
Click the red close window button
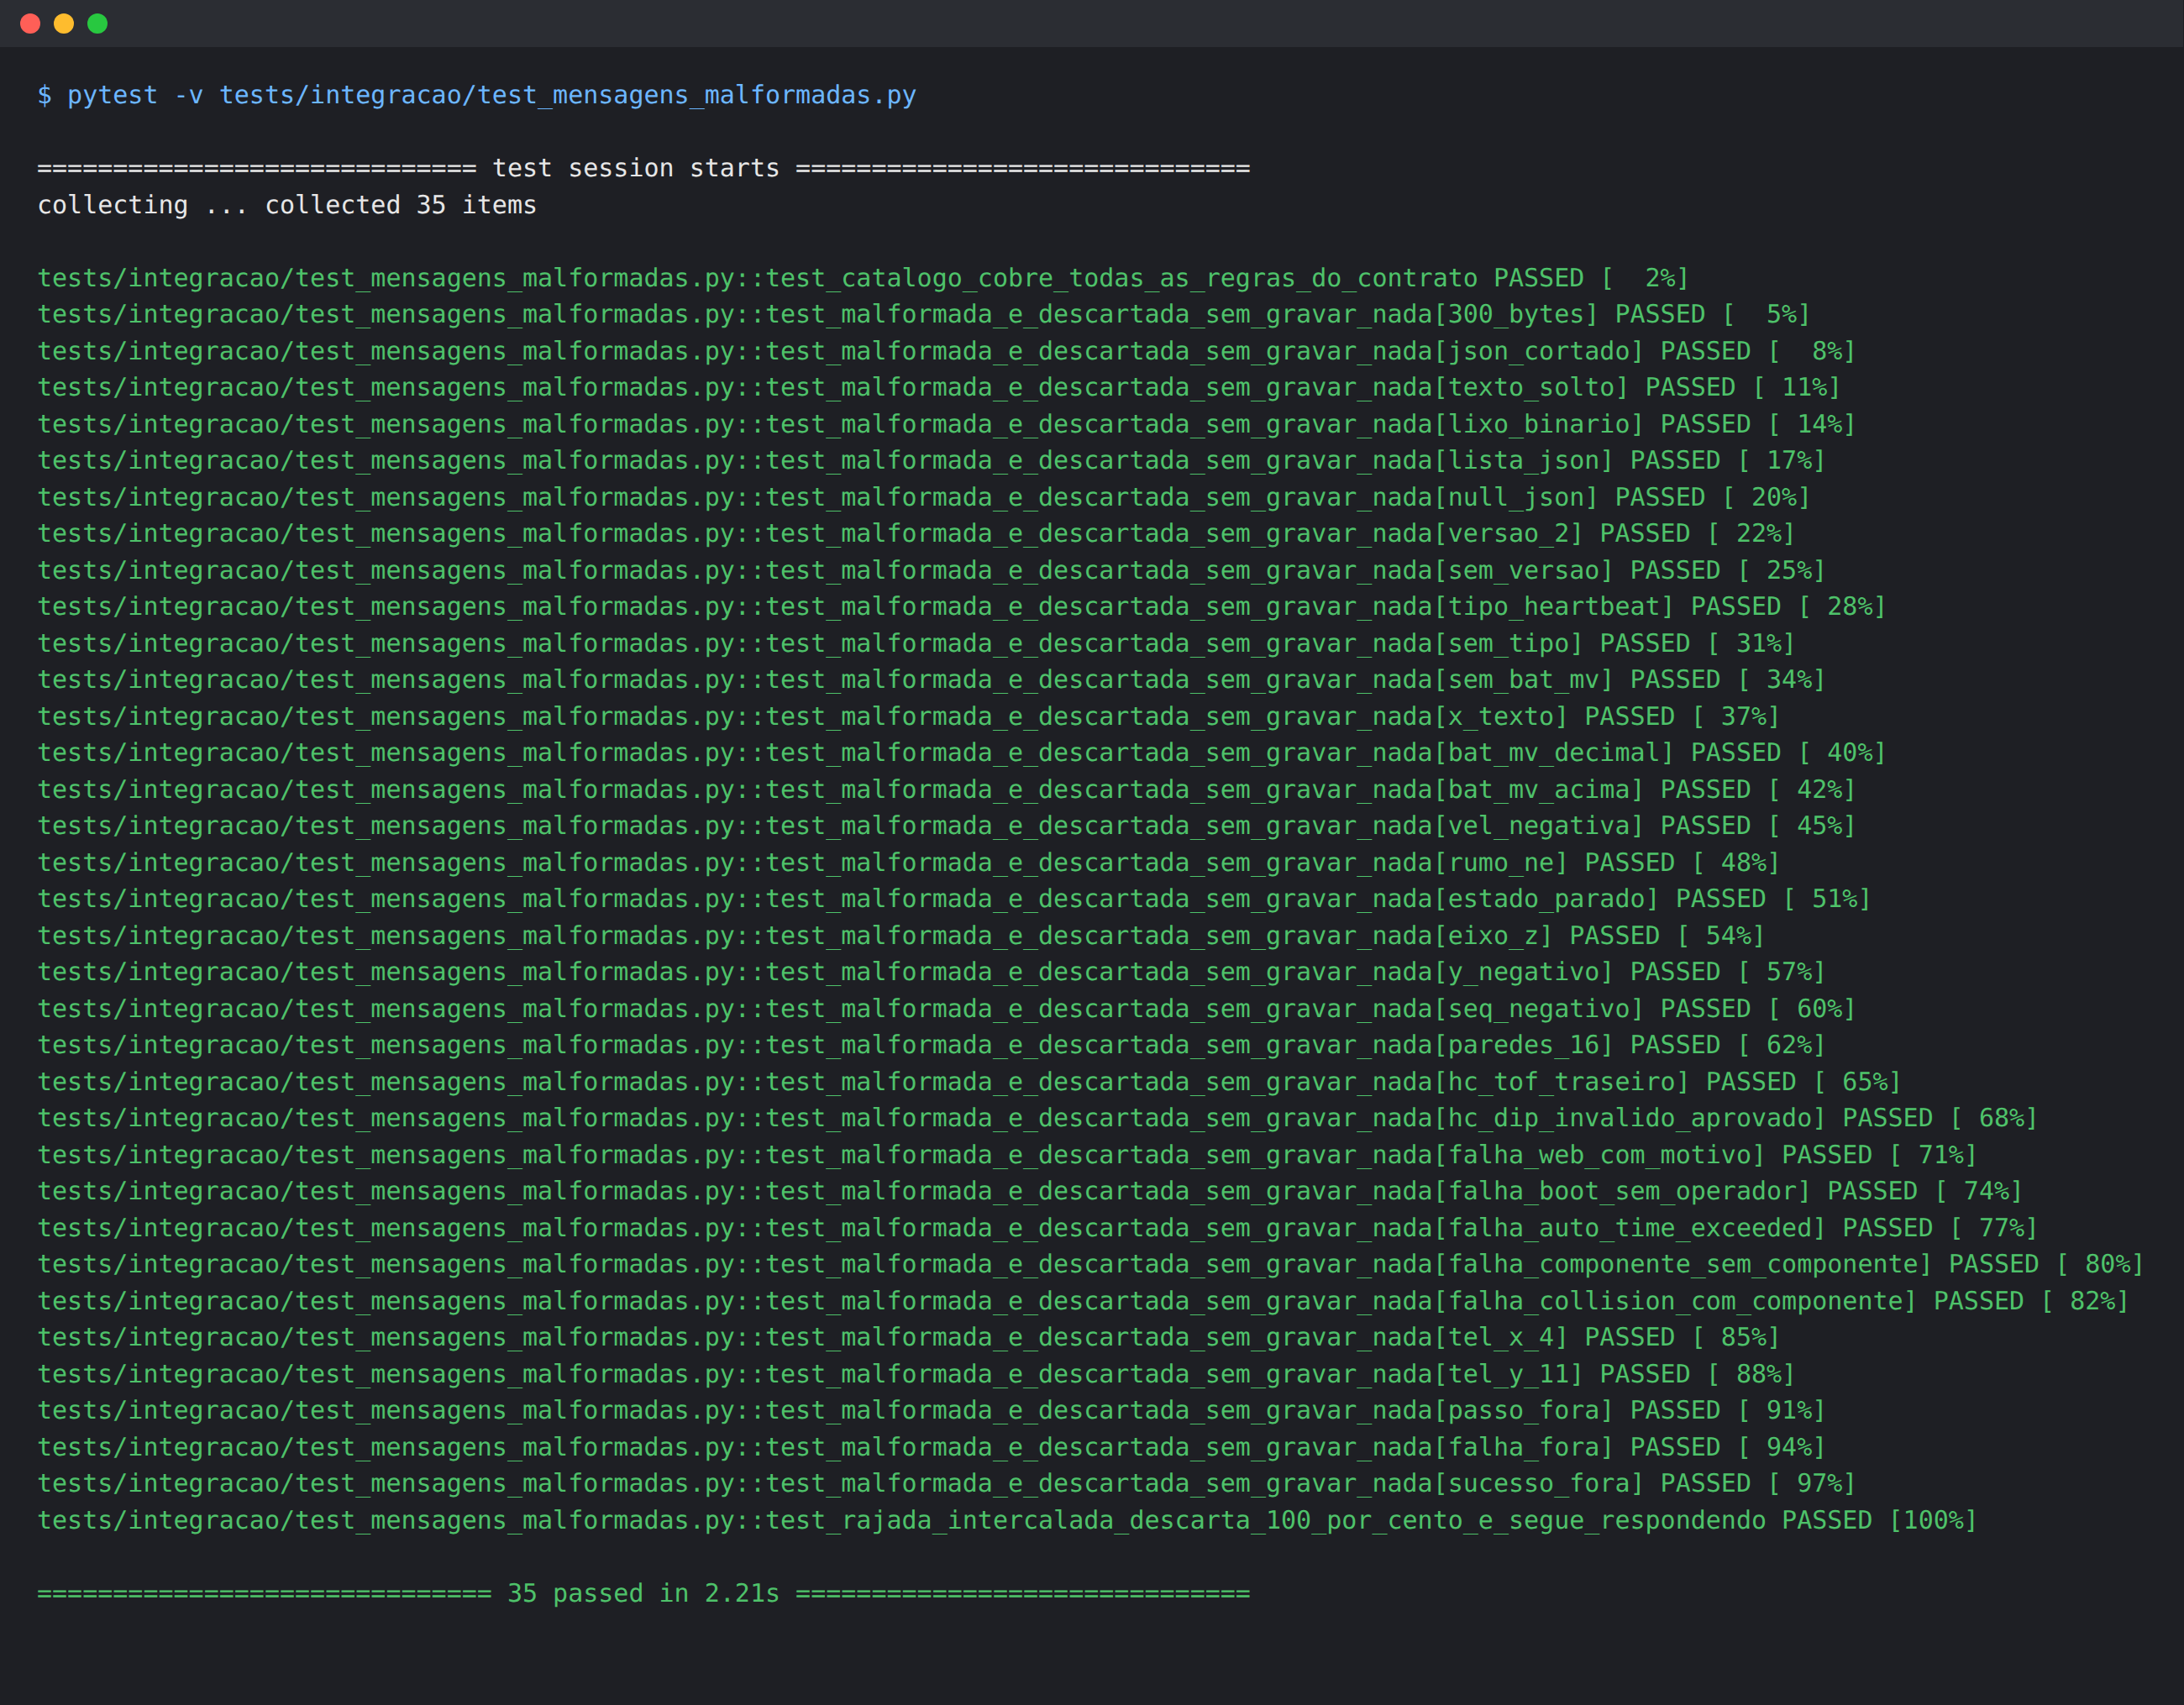30,23
